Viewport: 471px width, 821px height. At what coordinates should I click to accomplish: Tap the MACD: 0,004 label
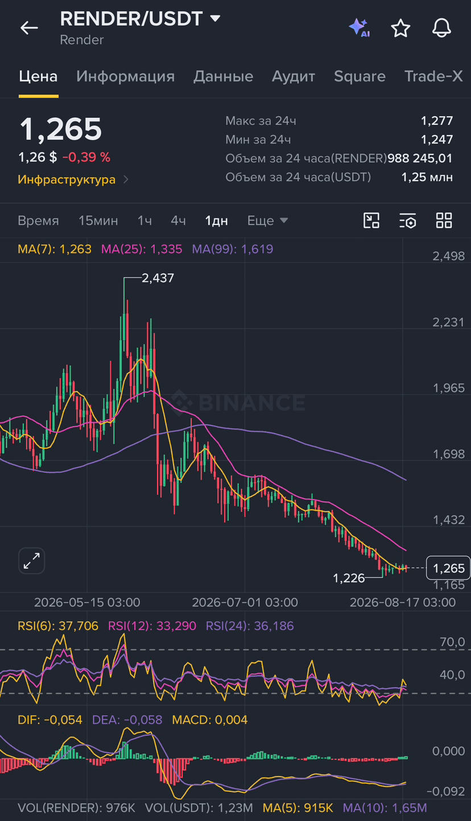[x=210, y=720]
